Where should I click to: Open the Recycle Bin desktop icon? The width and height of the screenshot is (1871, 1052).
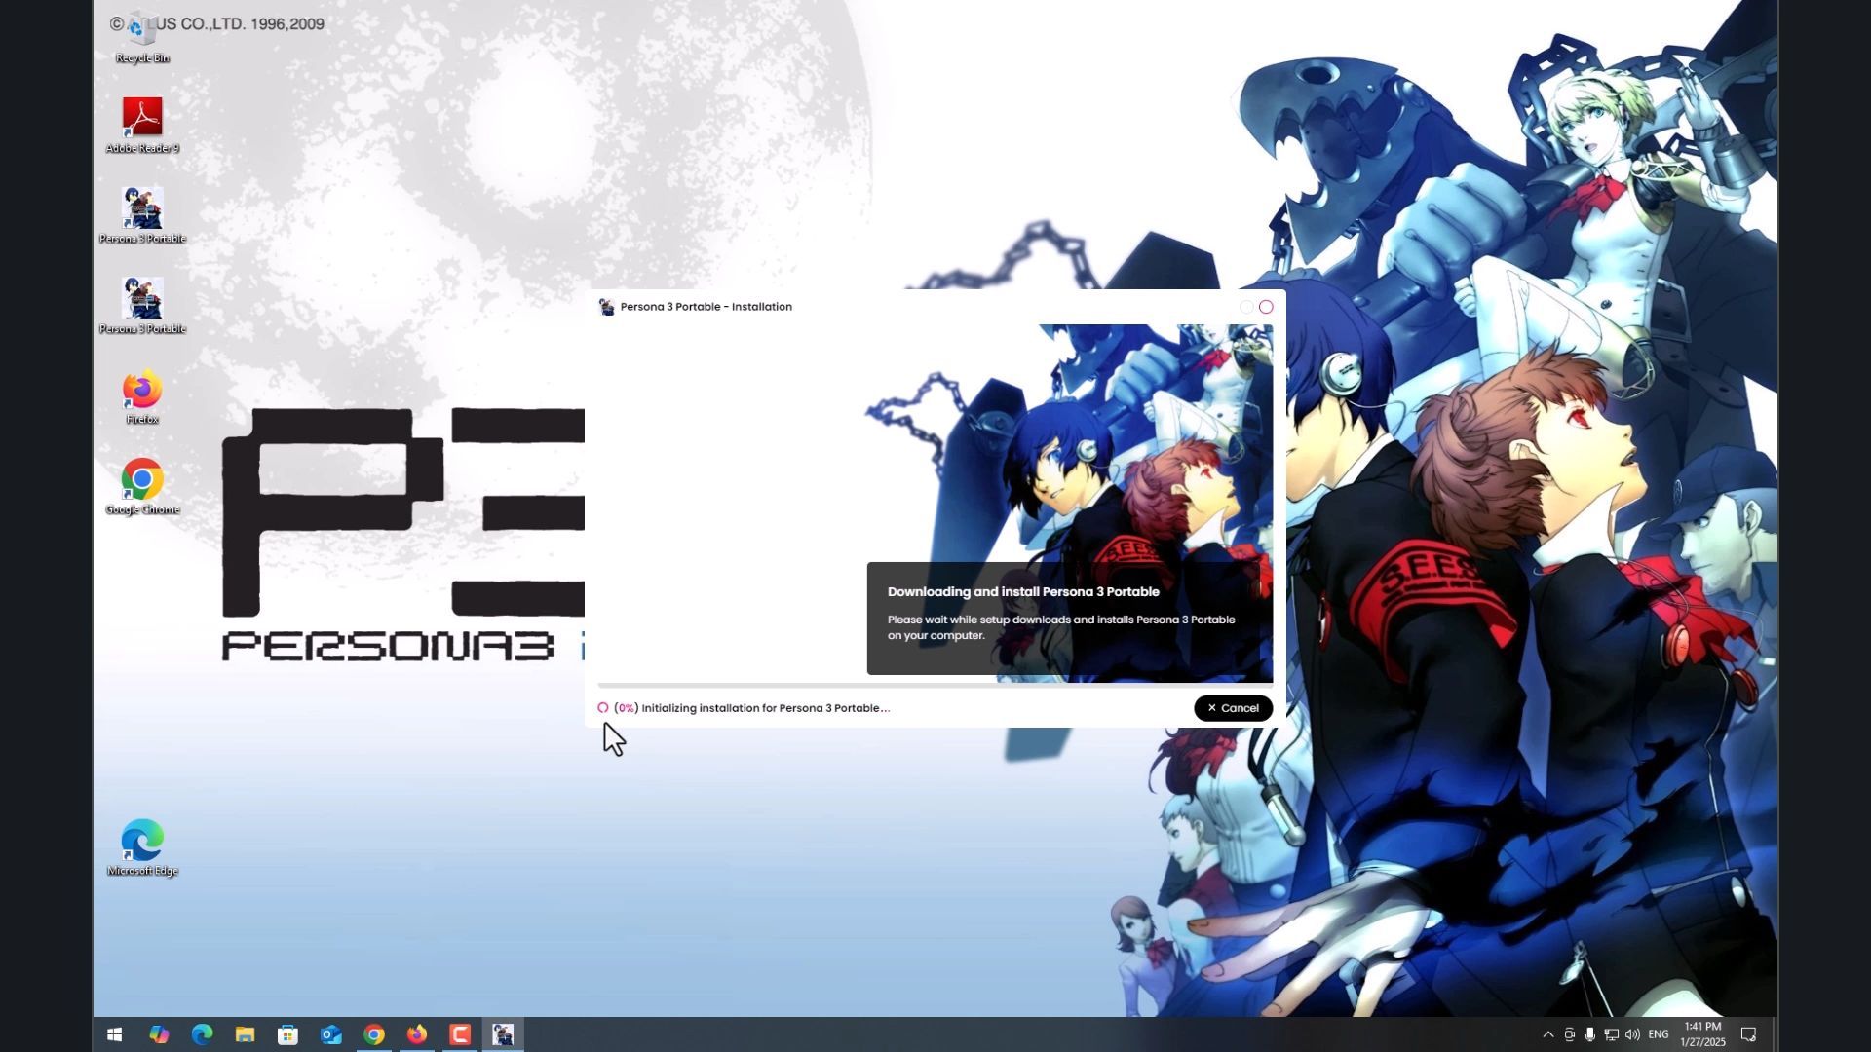tap(142, 39)
